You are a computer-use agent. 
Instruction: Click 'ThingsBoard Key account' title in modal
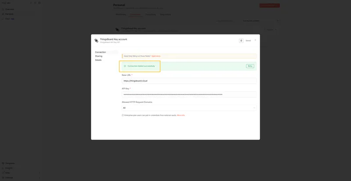[x=114, y=39]
